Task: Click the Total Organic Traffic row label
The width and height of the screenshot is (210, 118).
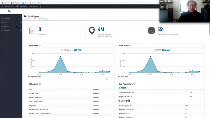Action: pyautogui.click(x=36, y=102)
